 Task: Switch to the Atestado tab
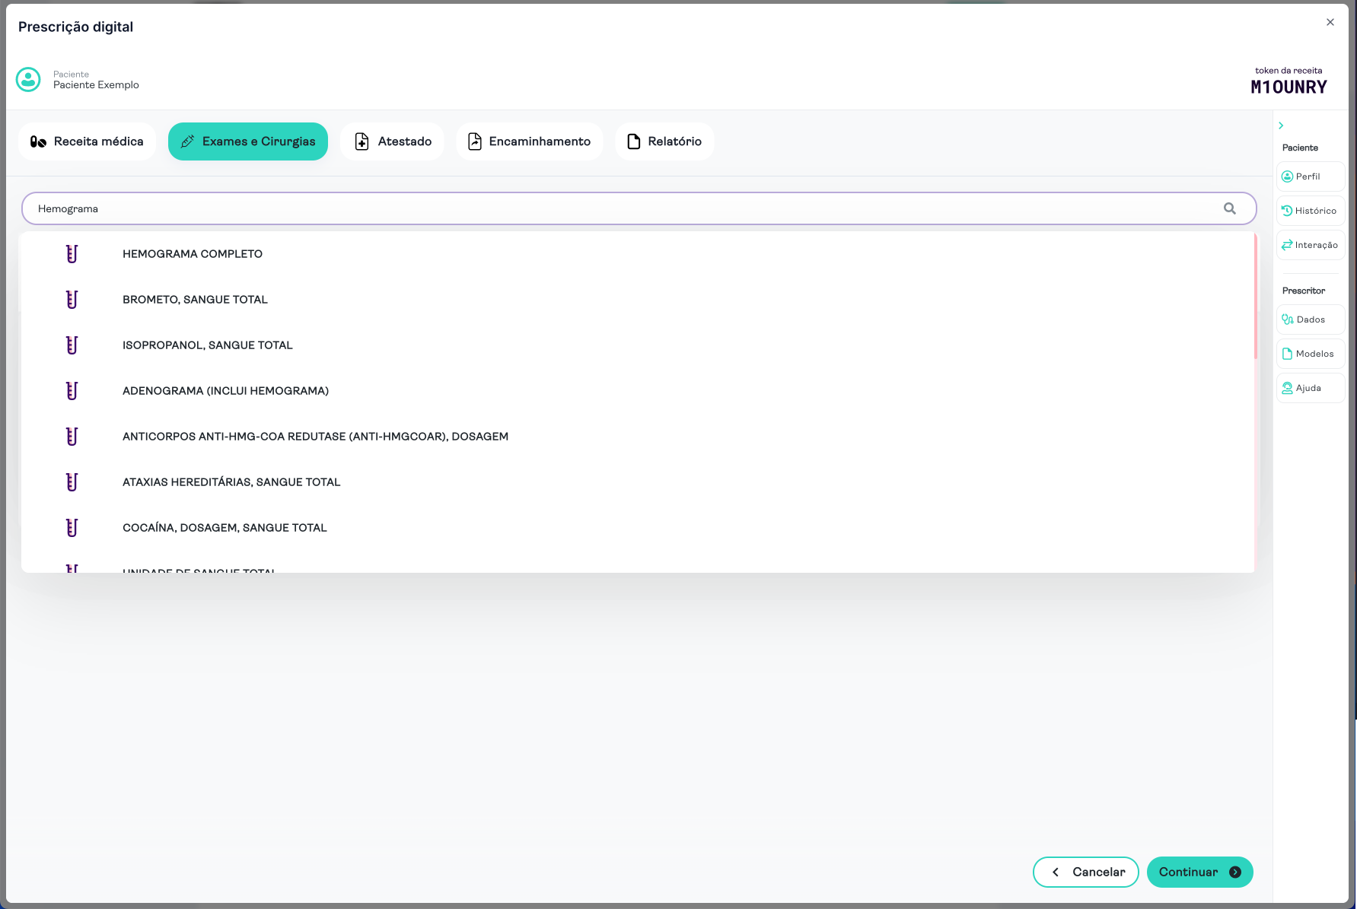click(392, 141)
